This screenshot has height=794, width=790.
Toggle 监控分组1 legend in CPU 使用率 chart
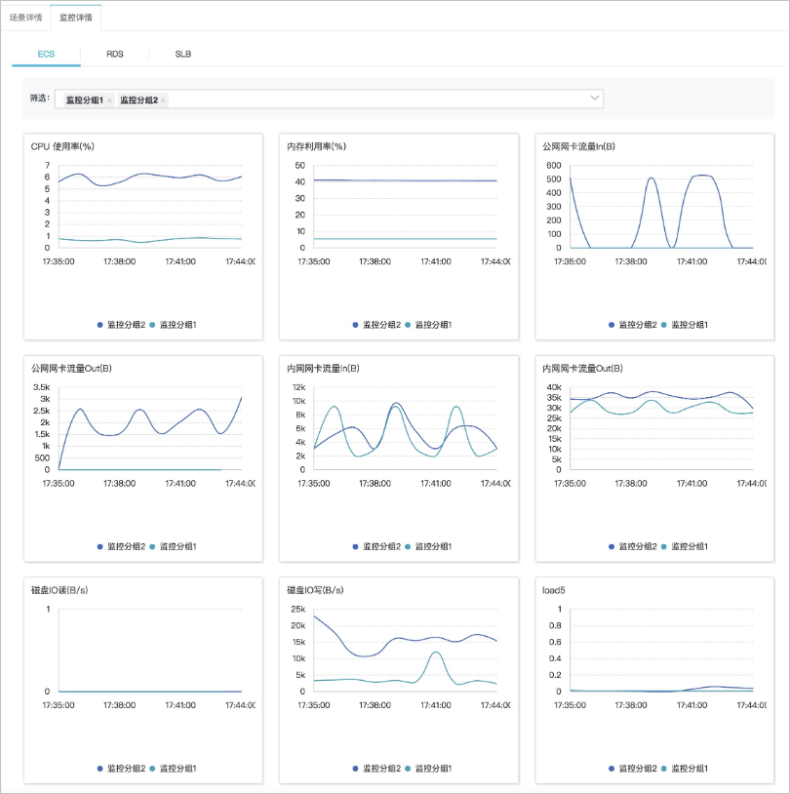174,325
